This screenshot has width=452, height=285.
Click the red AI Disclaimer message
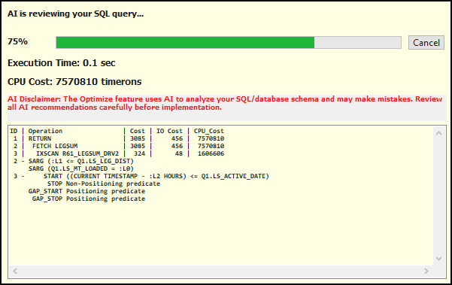tap(225, 103)
